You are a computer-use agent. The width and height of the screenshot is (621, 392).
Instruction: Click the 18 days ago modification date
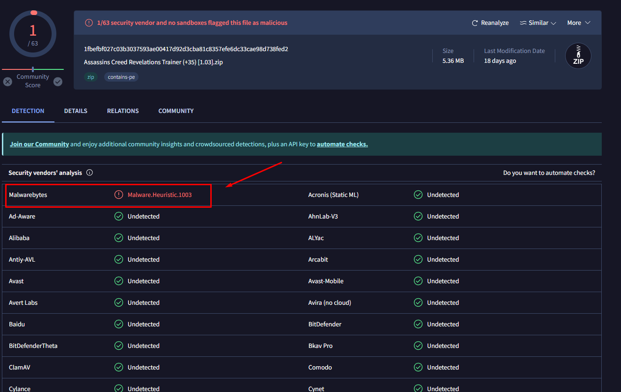(500, 61)
